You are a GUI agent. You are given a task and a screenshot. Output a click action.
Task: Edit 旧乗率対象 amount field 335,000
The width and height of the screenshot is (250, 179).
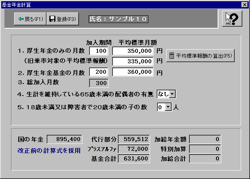133,61
